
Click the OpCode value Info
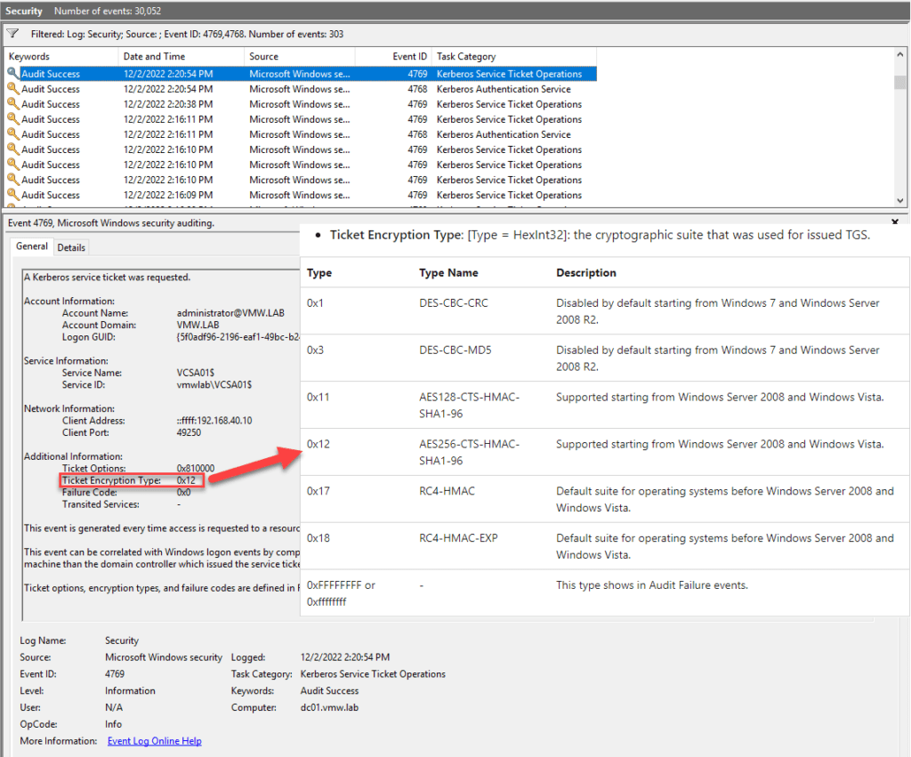coord(113,724)
